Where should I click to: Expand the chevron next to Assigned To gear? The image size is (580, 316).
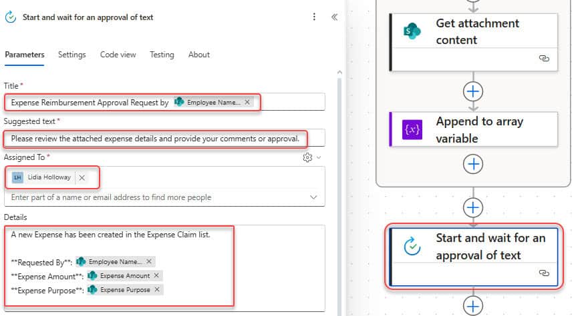pyautogui.click(x=319, y=157)
